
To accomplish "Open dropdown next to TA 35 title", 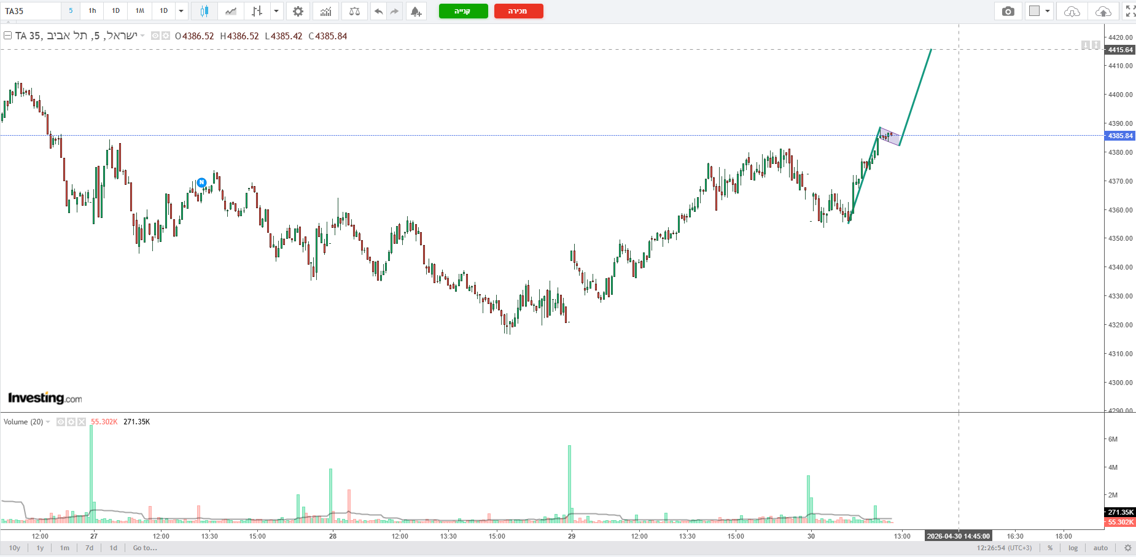I will click(x=142, y=36).
